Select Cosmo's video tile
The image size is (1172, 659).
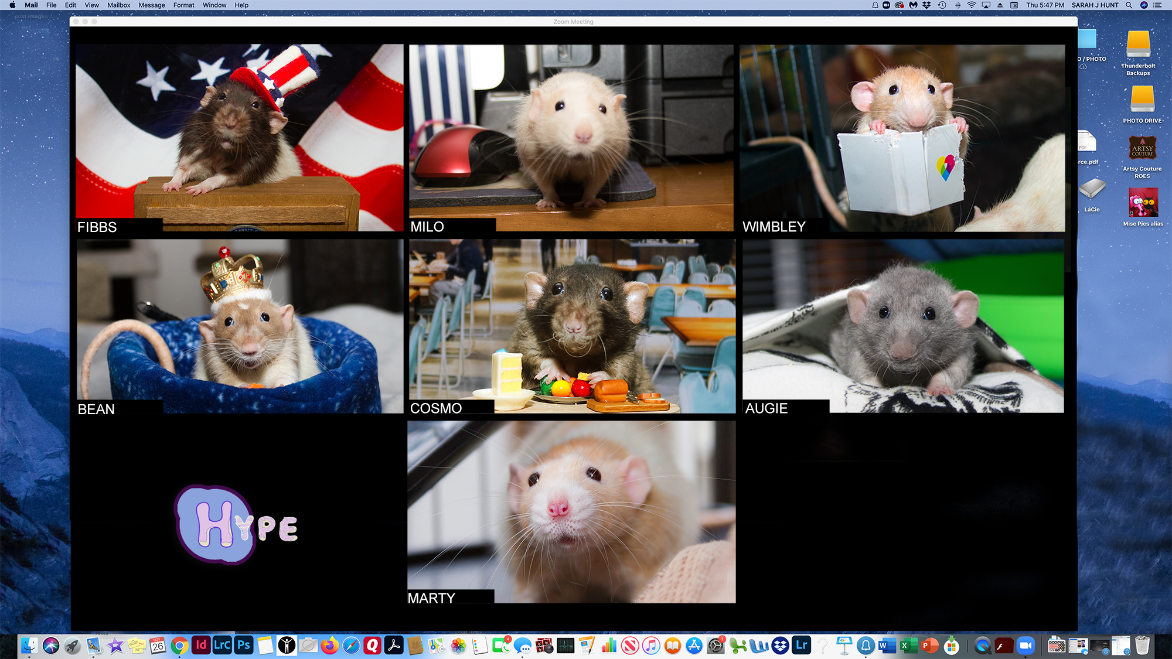572,326
